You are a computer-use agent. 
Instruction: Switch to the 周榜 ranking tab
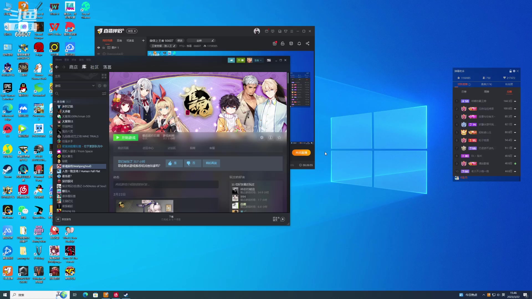(487, 92)
